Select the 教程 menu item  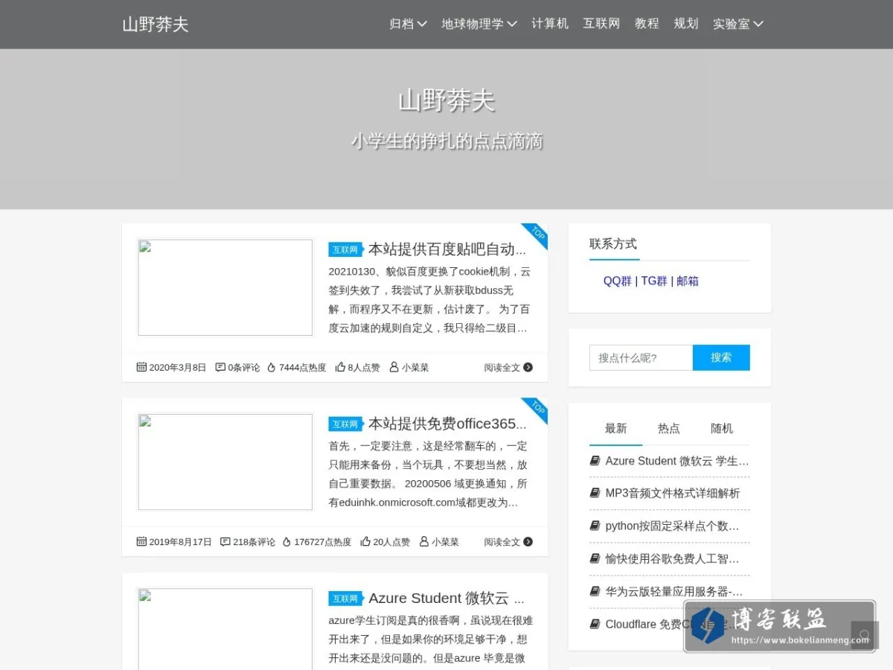647,24
